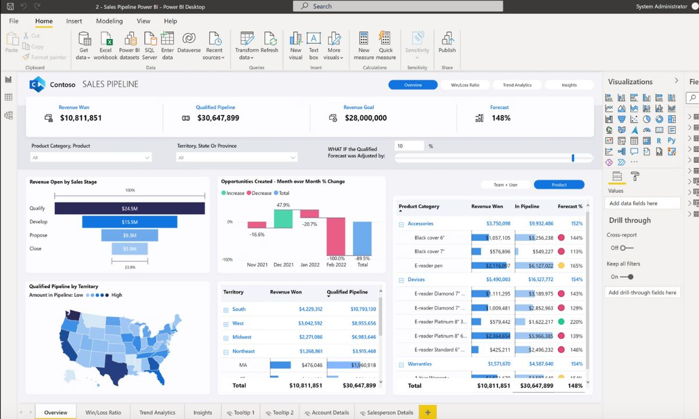Click the Win/Loss Ratio navigation button
This screenshot has height=419, width=699.
coord(465,85)
